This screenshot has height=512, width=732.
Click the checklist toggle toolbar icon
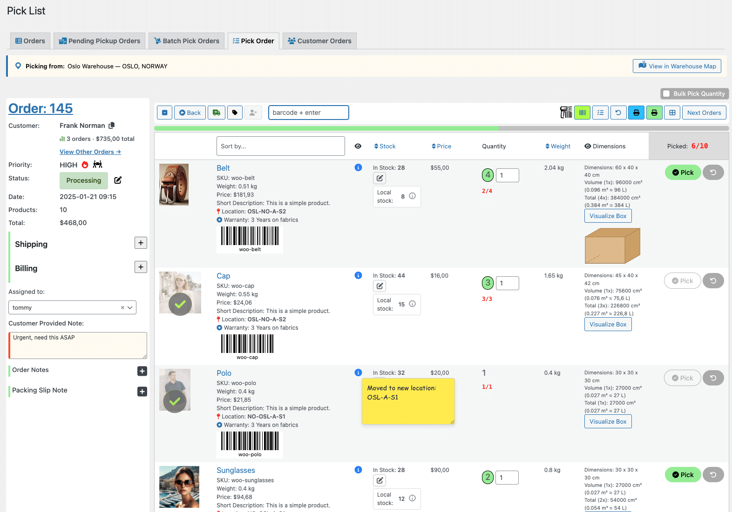[600, 113]
